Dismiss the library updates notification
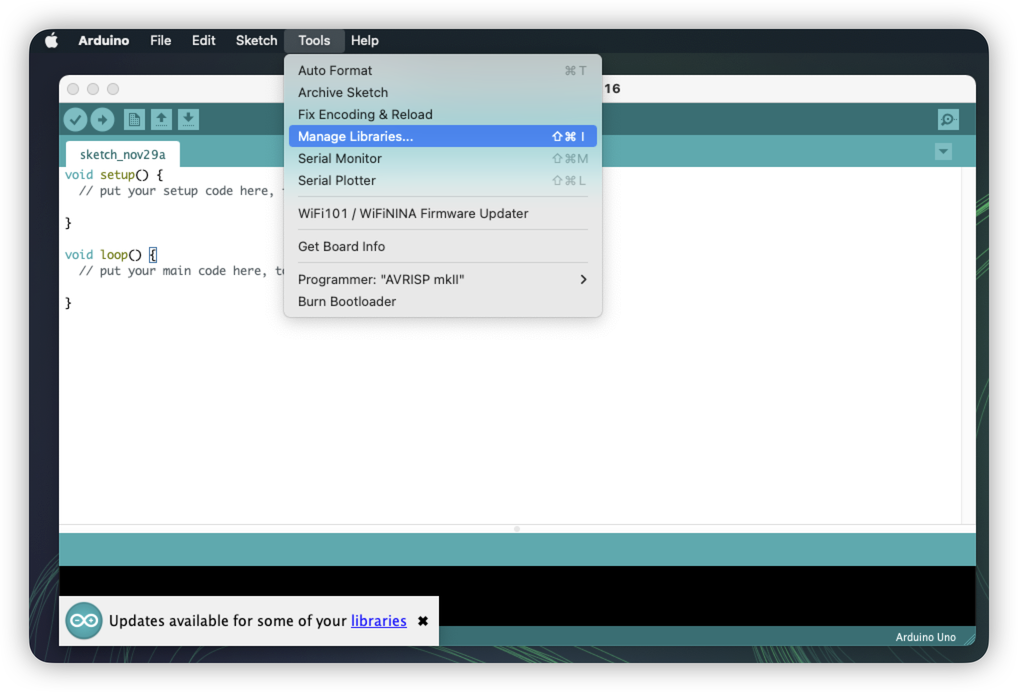The image size is (1018, 692). [x=423, y=621]
